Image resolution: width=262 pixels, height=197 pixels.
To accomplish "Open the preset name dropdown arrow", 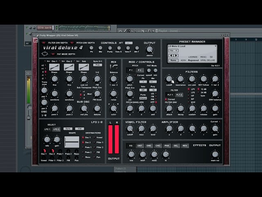I will 215,46.
